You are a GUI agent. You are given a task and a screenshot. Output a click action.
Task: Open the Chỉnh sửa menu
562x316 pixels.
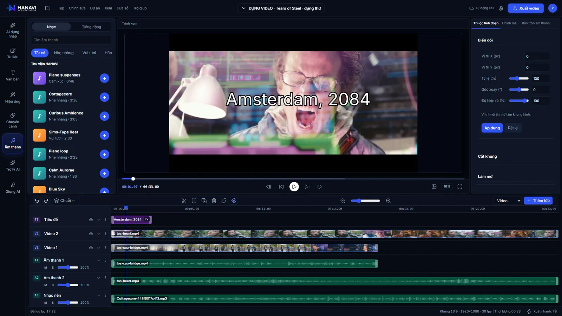tap(77, 8)
